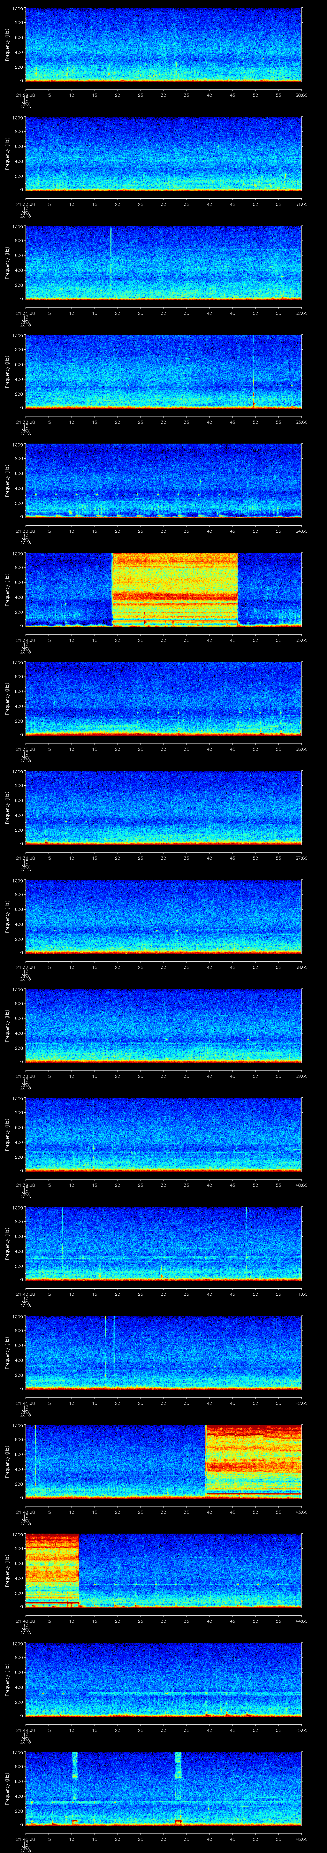Click the 46:00 end time label

click(302, 1839)
